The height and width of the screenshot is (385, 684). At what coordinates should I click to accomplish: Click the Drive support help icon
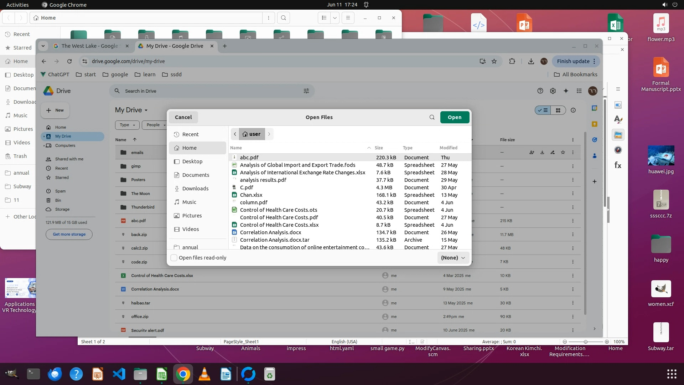tap(540, 91)
